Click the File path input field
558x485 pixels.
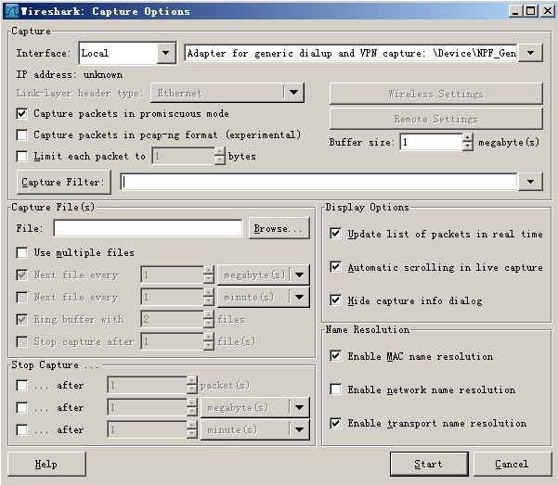click(x=148, y=228)
